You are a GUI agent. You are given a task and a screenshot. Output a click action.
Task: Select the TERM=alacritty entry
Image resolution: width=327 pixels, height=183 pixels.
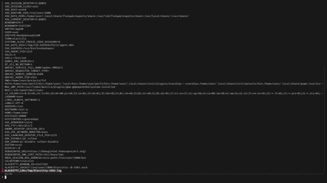(16, 38)
